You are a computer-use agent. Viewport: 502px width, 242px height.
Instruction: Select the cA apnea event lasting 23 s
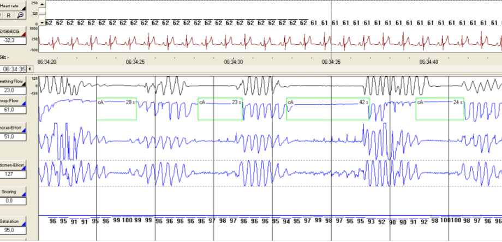(x=220, y=109)
